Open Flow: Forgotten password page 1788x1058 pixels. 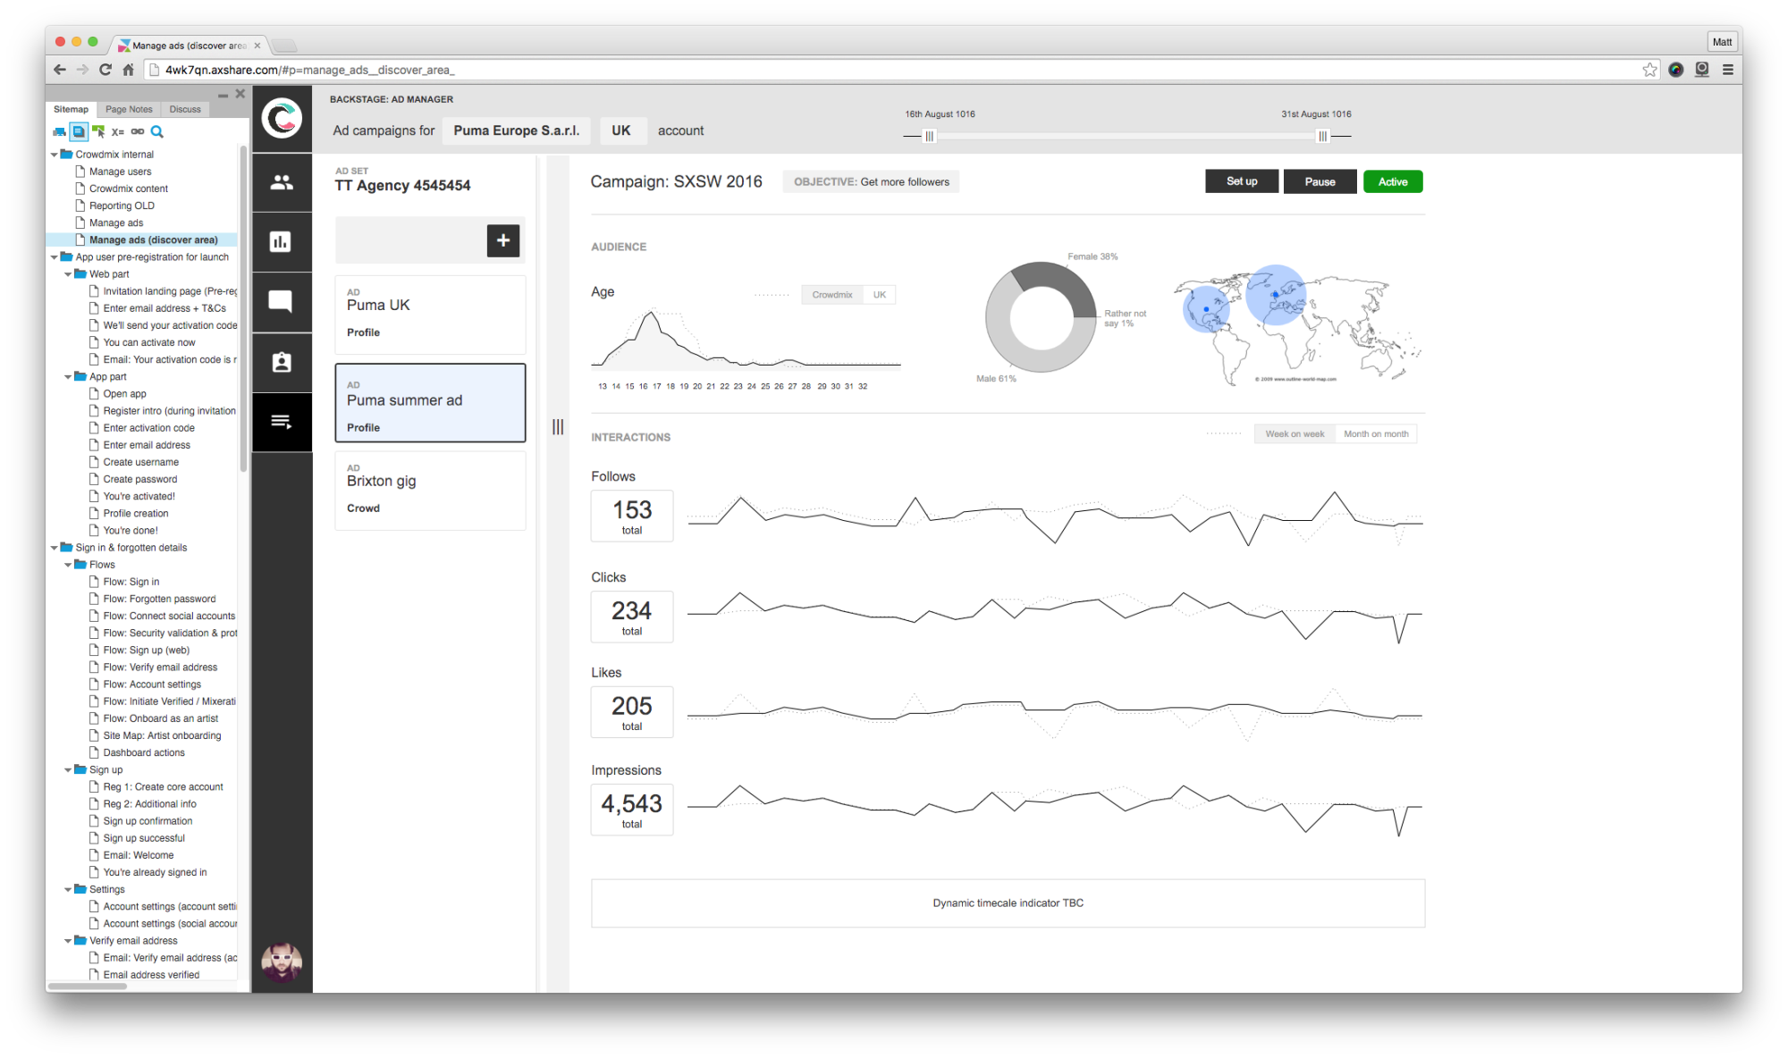pos(159,599)
